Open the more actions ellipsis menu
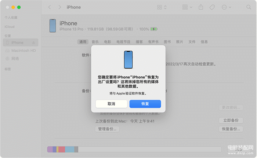 tap(226, 7)
